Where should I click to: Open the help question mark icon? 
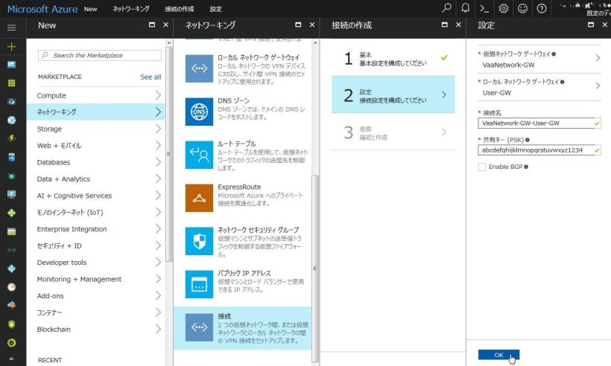542,8
